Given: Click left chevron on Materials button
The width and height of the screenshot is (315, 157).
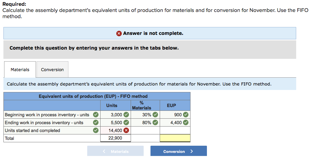Looking at the screenshot, I should (x=104, y=151).
